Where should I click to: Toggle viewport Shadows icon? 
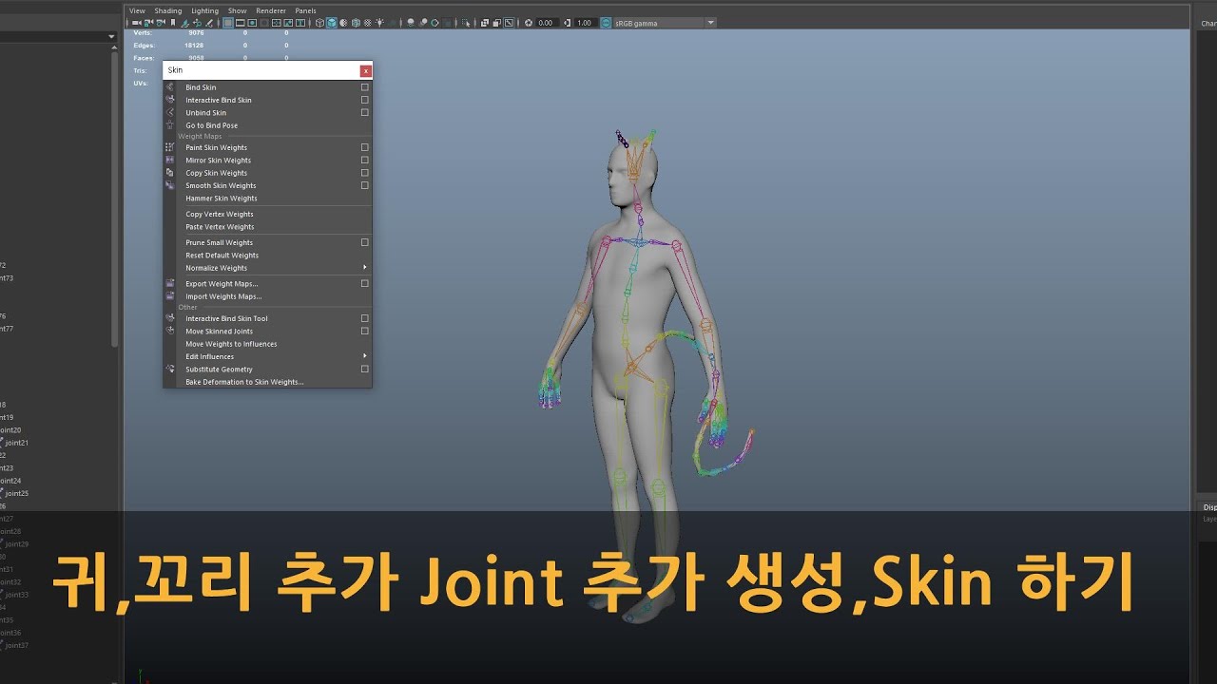click(392, 23)
